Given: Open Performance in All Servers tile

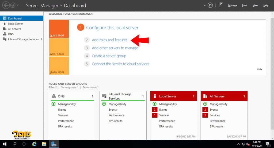Looking at the screenshot, I should coord(218,121).
